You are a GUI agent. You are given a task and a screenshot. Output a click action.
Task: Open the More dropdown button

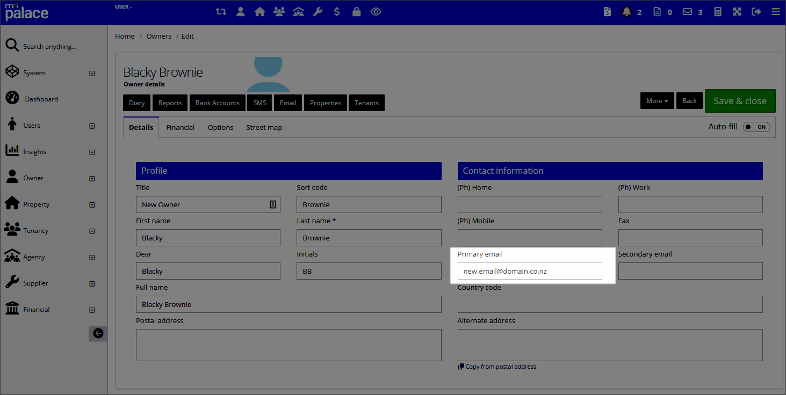(x=657, y=100)
